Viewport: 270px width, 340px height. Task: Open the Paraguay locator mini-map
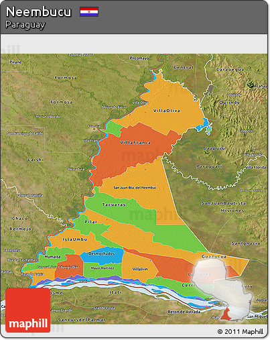pyautogui.click(x=222, y=290)
